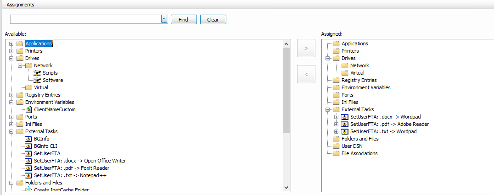Image resolution: width=494 pixels, height=195 pixels.
Task: Select 'SetUserFTA: .pdf -> Adobe Reader' label
Action: pos(389,124)
